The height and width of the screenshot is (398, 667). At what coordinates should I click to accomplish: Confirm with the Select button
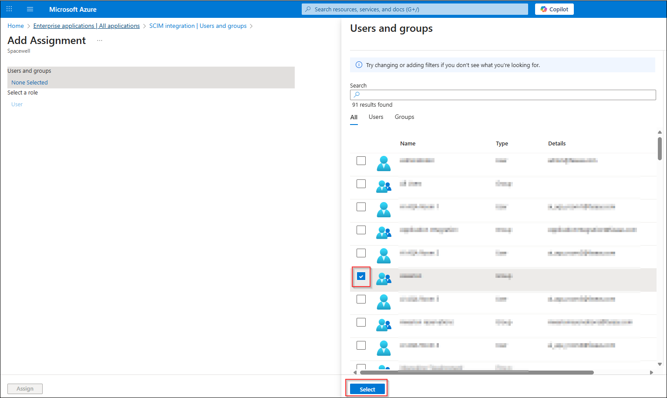pos(367,389)
